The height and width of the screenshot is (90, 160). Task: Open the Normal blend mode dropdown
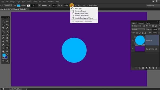click(138, 29)
